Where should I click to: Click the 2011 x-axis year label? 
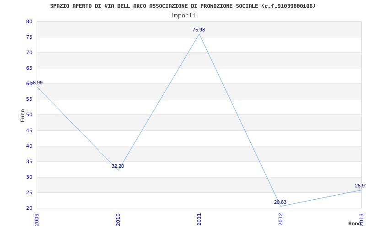(199, 220)
